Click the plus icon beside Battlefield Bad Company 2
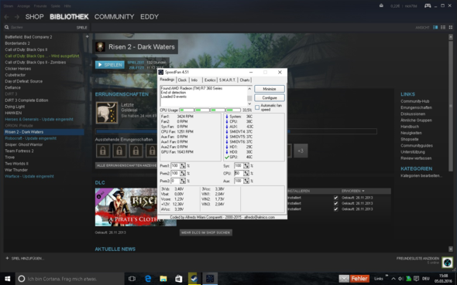 pyautogui.click(x=87, y=36)
